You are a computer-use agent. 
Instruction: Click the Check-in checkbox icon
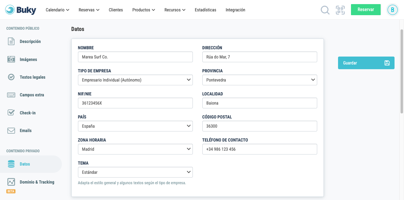pyautogui.click(x=11, y=112)
